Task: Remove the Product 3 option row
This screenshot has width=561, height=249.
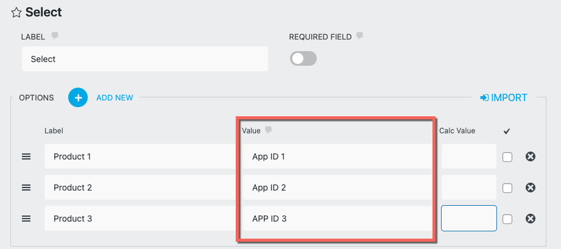Action: coord(530,219)
